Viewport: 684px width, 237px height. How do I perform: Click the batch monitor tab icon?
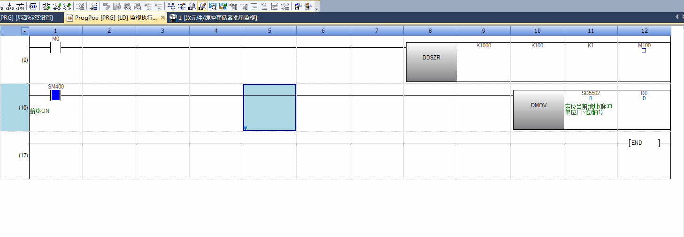coord(173,18)
